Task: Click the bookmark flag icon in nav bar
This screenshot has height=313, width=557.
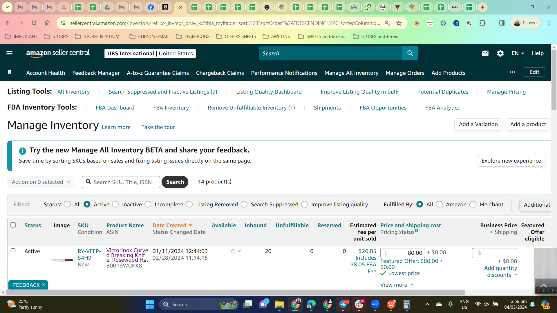Action: pos(10,72)
